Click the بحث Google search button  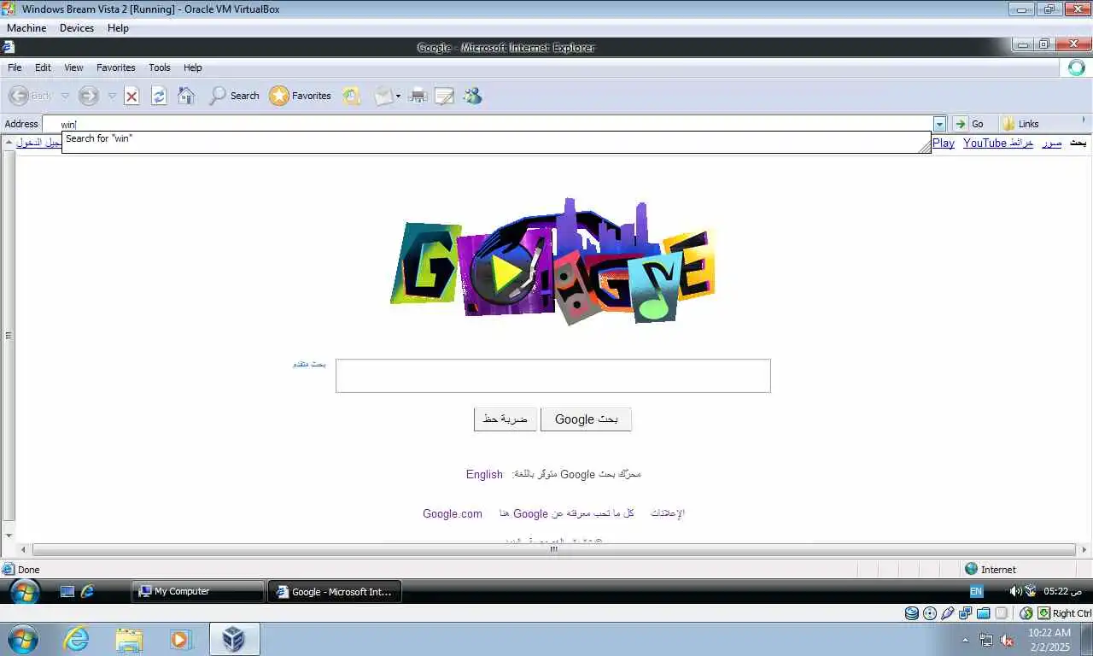point(586,419)
